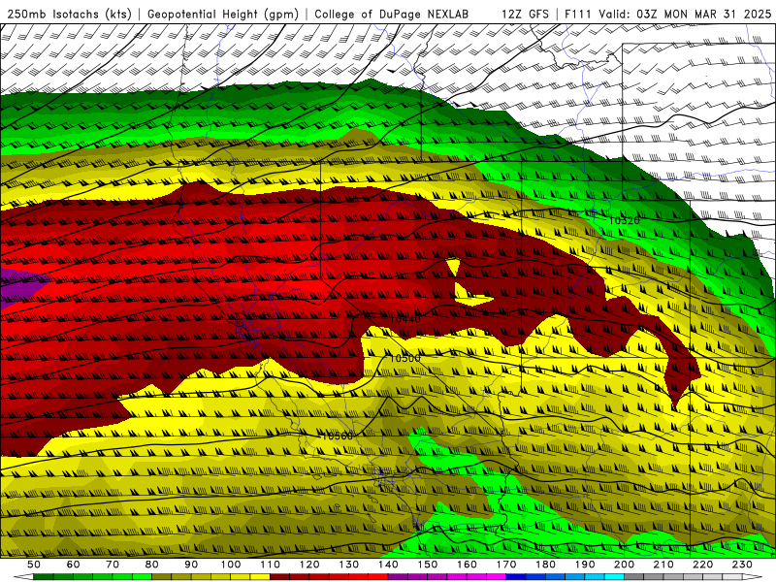Click the "Geopotential Height (gpm)" title text

(223, 14)
